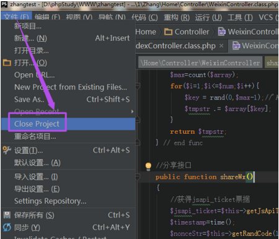The width and height of the screenshot is (279, 239).
Task: Click the PhpStorm icon in title bar
Action: pos(4,4)
